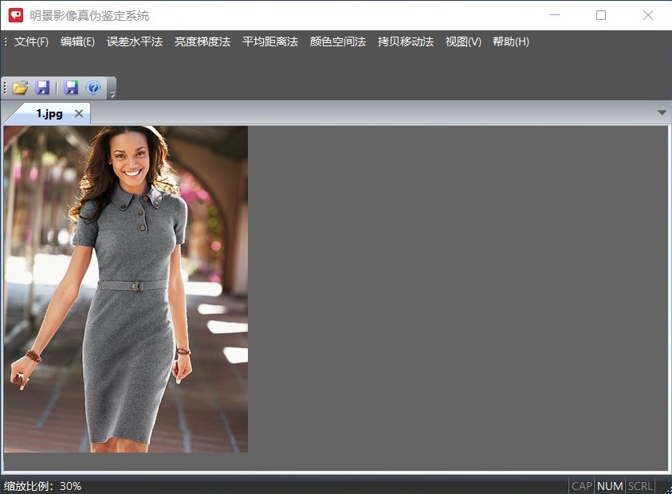Screen dimensions: 672x494
Task: Click the first Save floppy disk icon
Action: point(43,88)
